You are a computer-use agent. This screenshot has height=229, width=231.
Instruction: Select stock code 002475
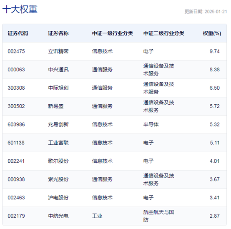(16, 51)
